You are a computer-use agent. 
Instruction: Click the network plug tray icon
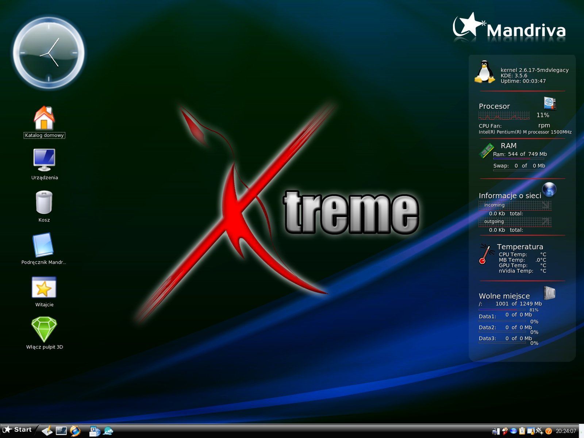tap(540, 431)
